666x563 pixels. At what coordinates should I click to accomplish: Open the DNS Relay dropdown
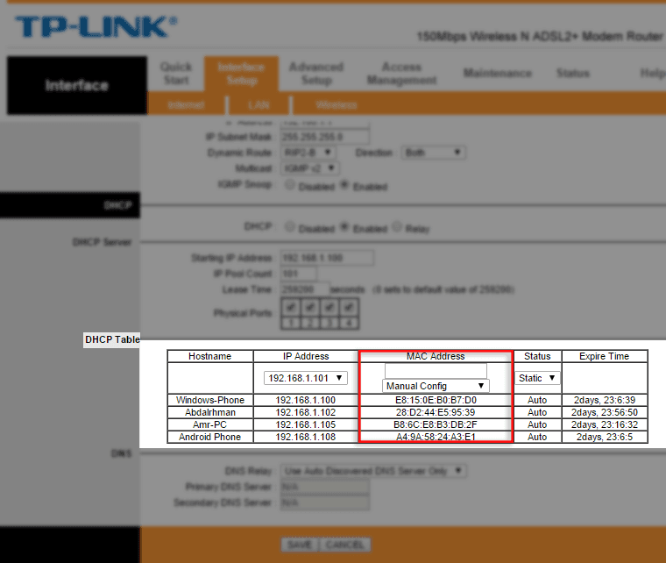(x=373, y=471)
